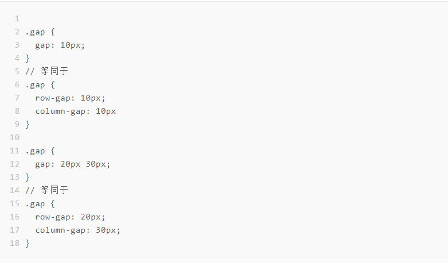Click the closing brace on line 9
Screen dimensions: 448x262
[28, 125]
